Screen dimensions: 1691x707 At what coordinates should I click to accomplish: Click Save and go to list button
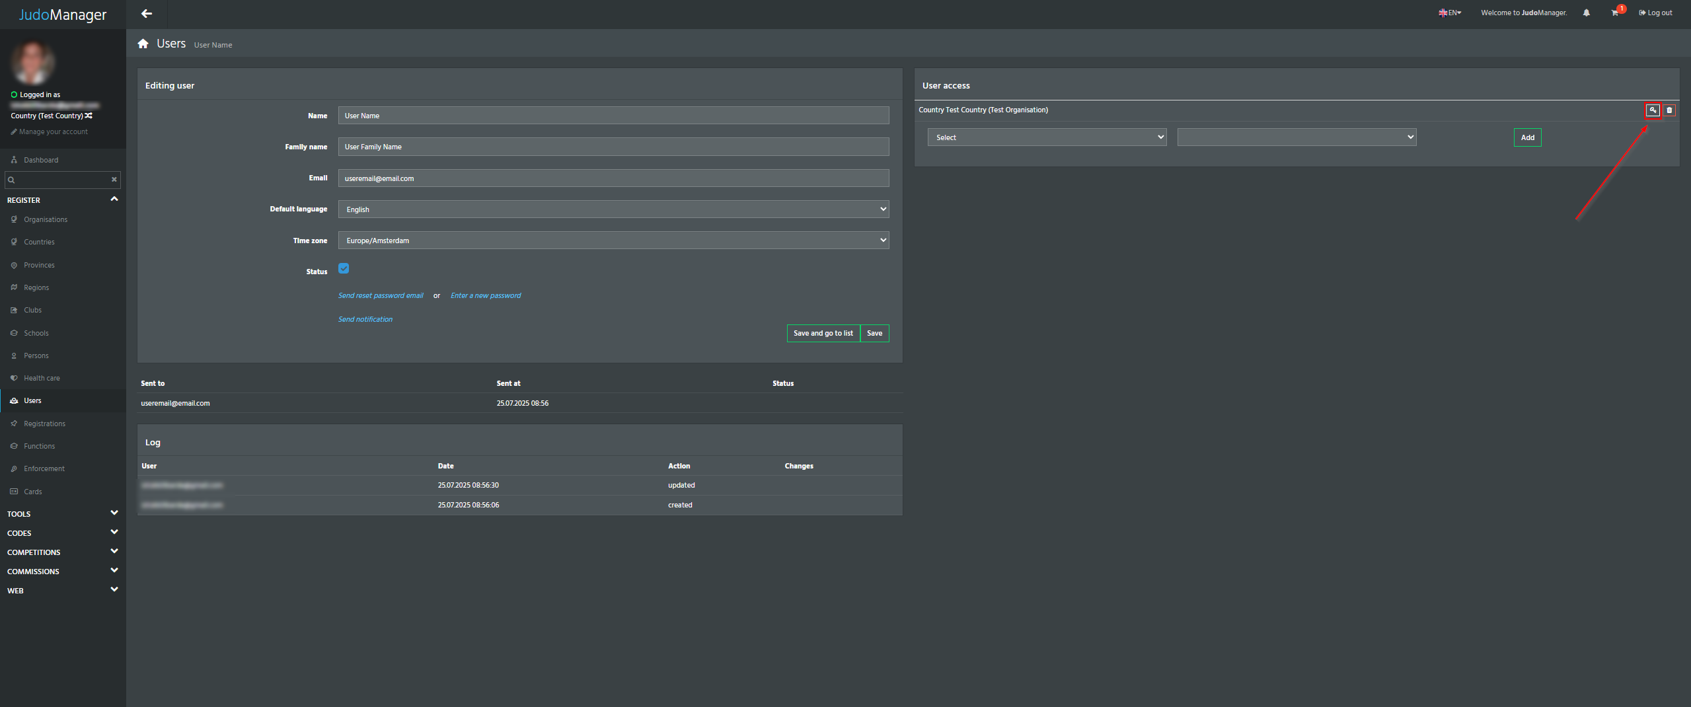click(823, 334)
